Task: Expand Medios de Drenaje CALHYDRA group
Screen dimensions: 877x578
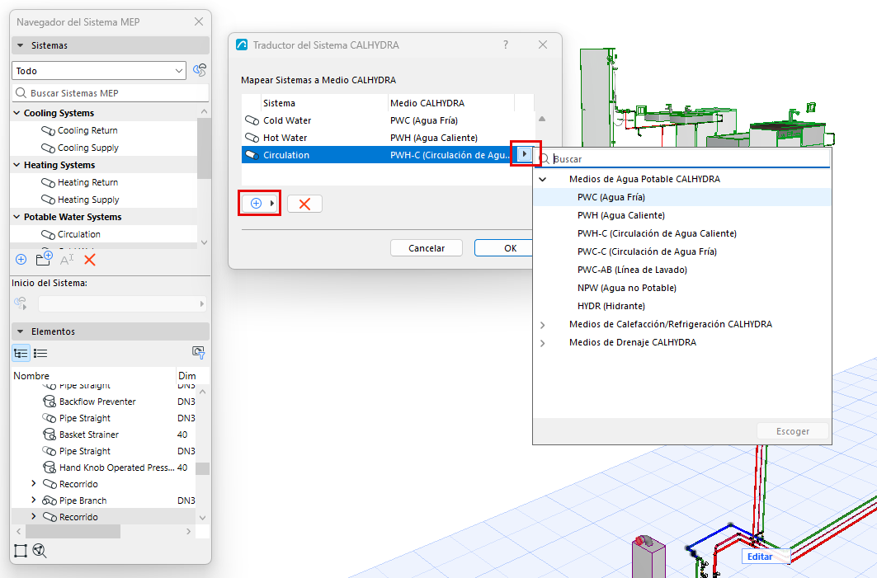Action: tap(543, 343)
